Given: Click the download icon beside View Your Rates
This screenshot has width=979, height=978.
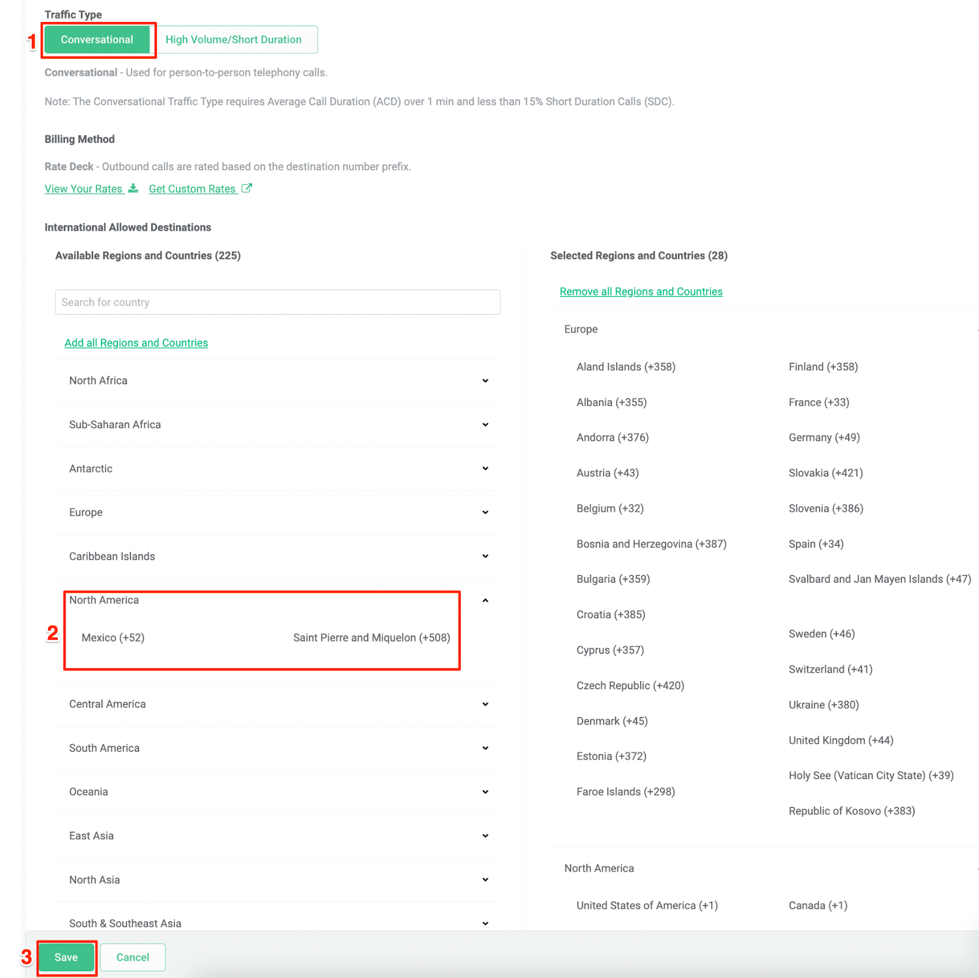Looking at the screenshot, I should [133, 189].
